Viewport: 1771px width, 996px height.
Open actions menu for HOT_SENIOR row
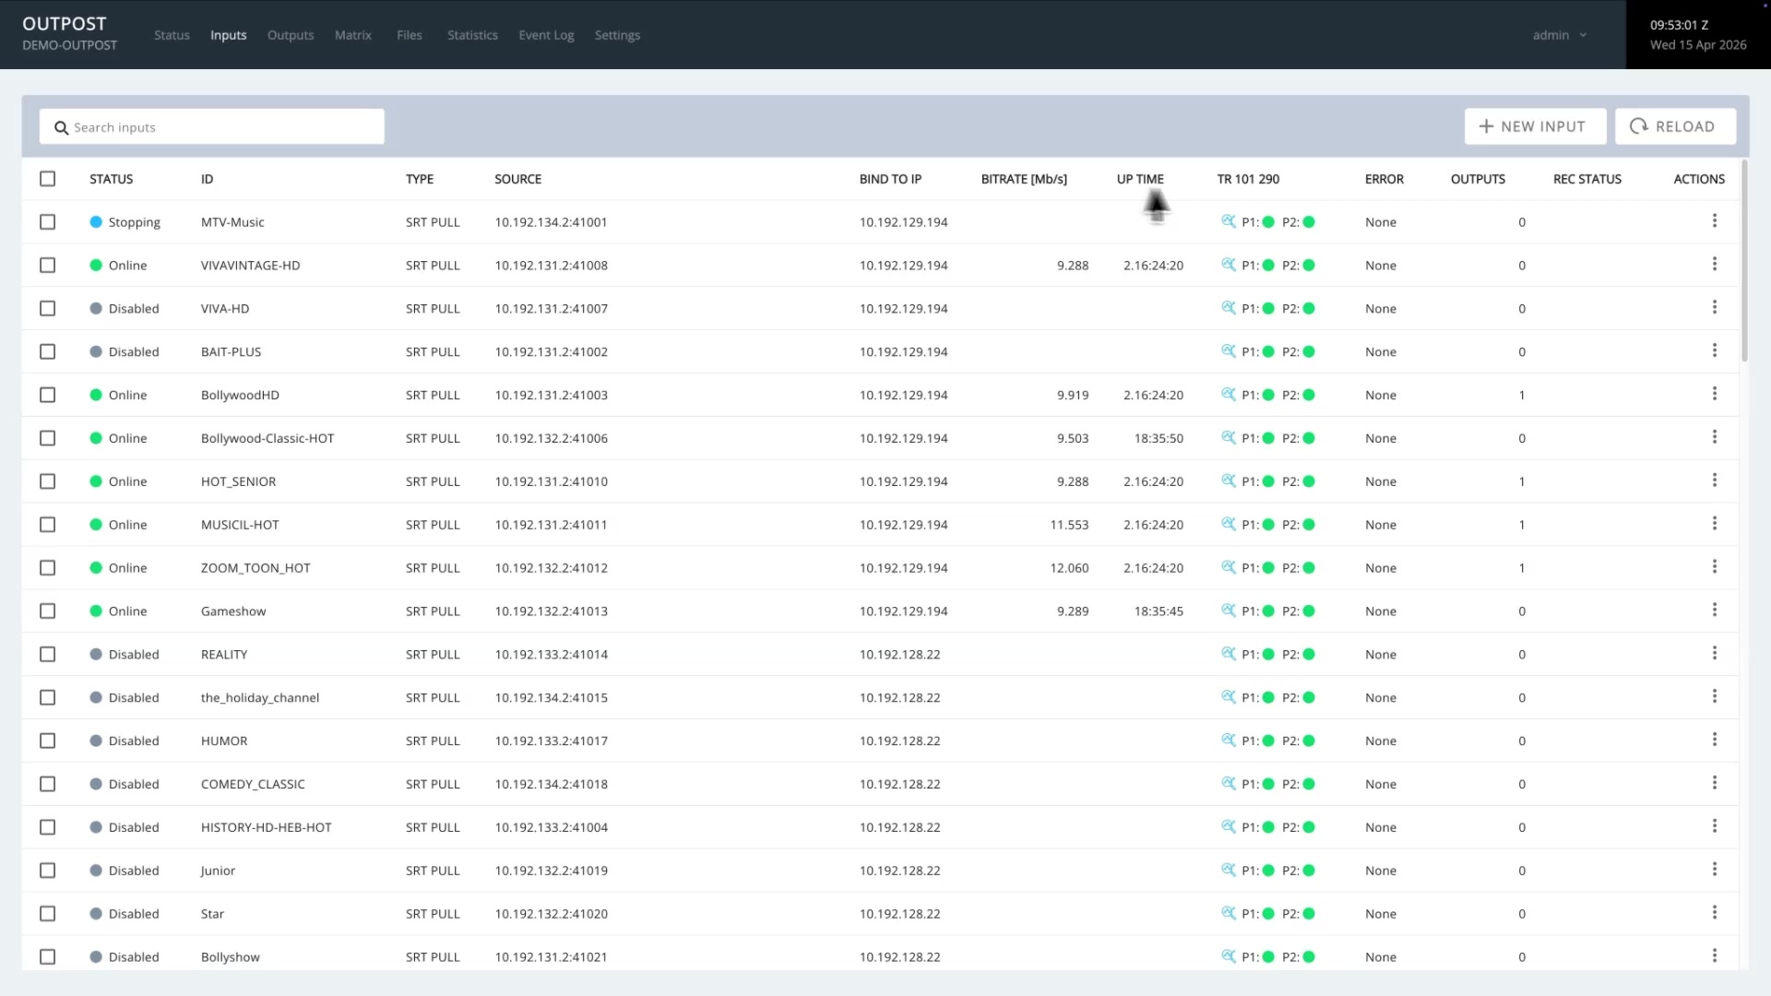click(1715, 480)
